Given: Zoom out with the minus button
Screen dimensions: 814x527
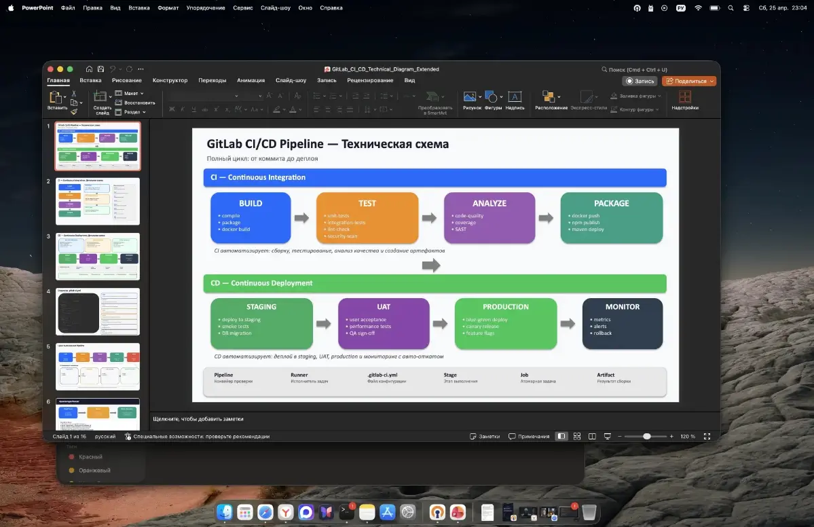Looking at the screenshot, I should (619, 437).
